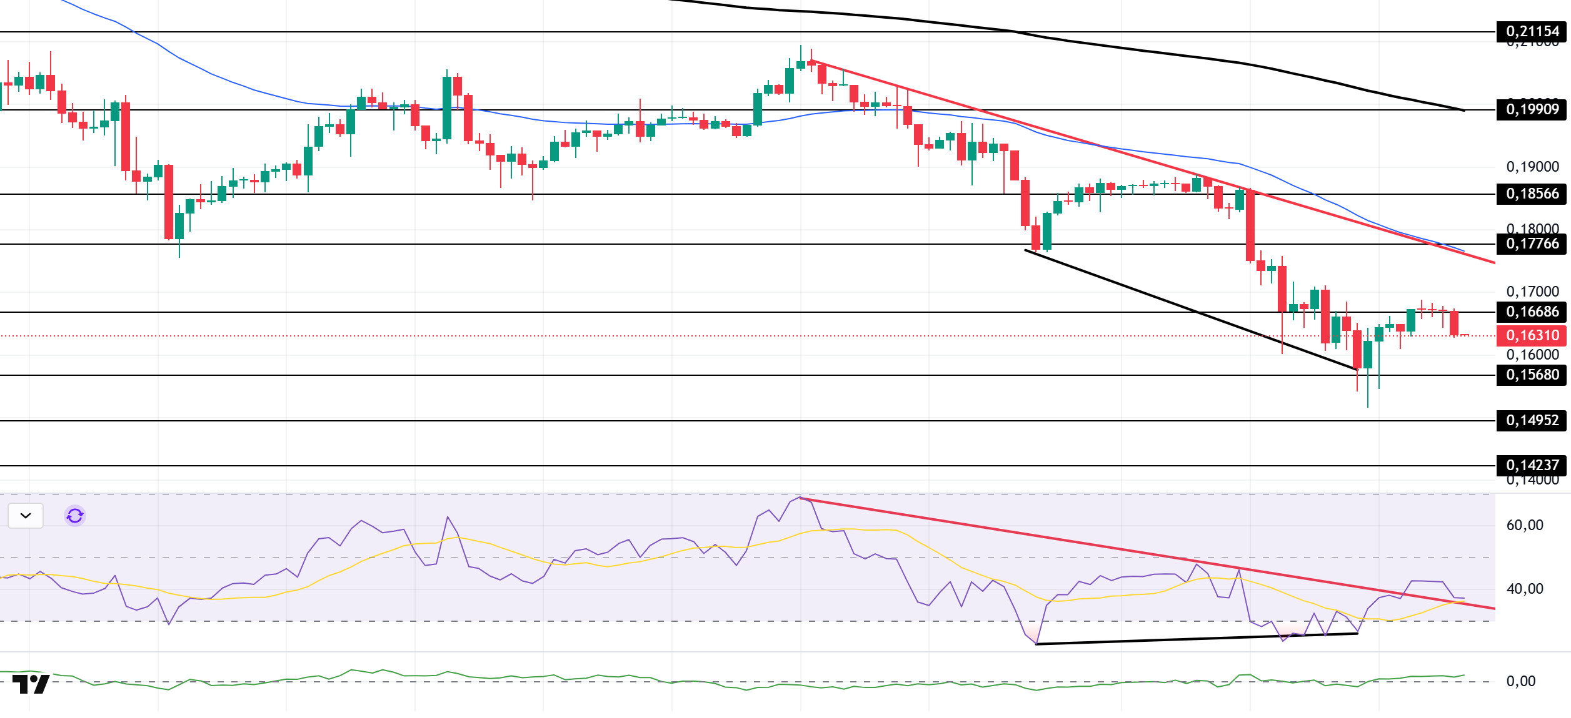Click the 0,18566 horizontal line label
Image resolution: width=1571 pixels, height=718 pixels.
(1531, 194)
